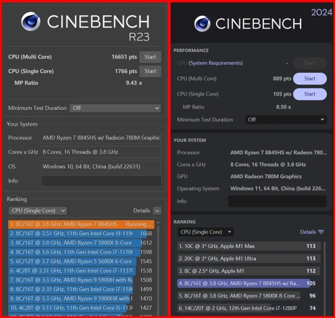Image resolution: width=335 pixels, height=318 pixels.
Task: Select the Apple M1 Max ranking entry
Action: 249,246
